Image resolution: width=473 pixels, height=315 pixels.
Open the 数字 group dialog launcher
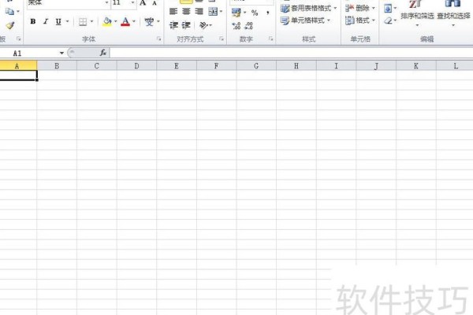coord(270,39)
